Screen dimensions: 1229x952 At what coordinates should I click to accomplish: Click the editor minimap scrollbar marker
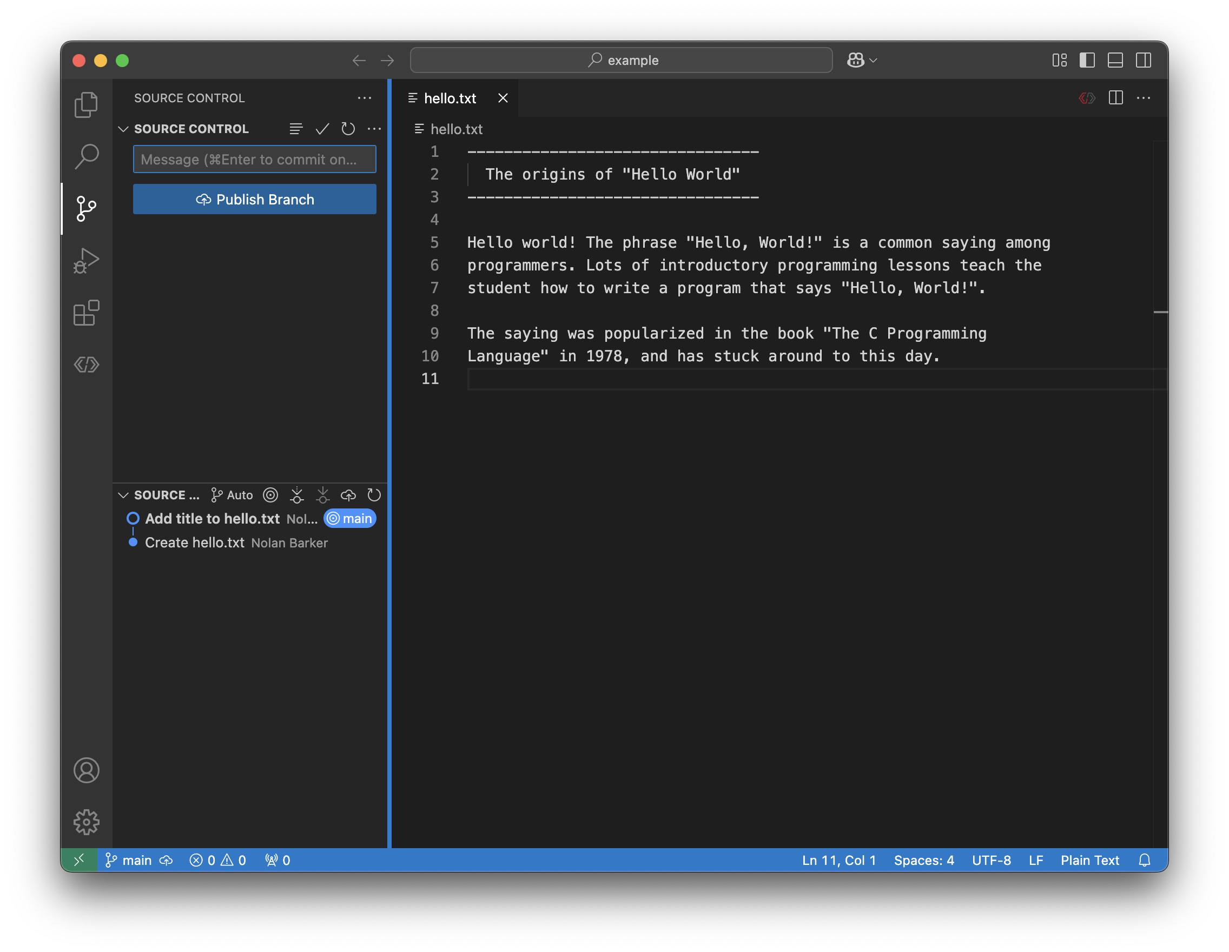[x=1160, y=312]
